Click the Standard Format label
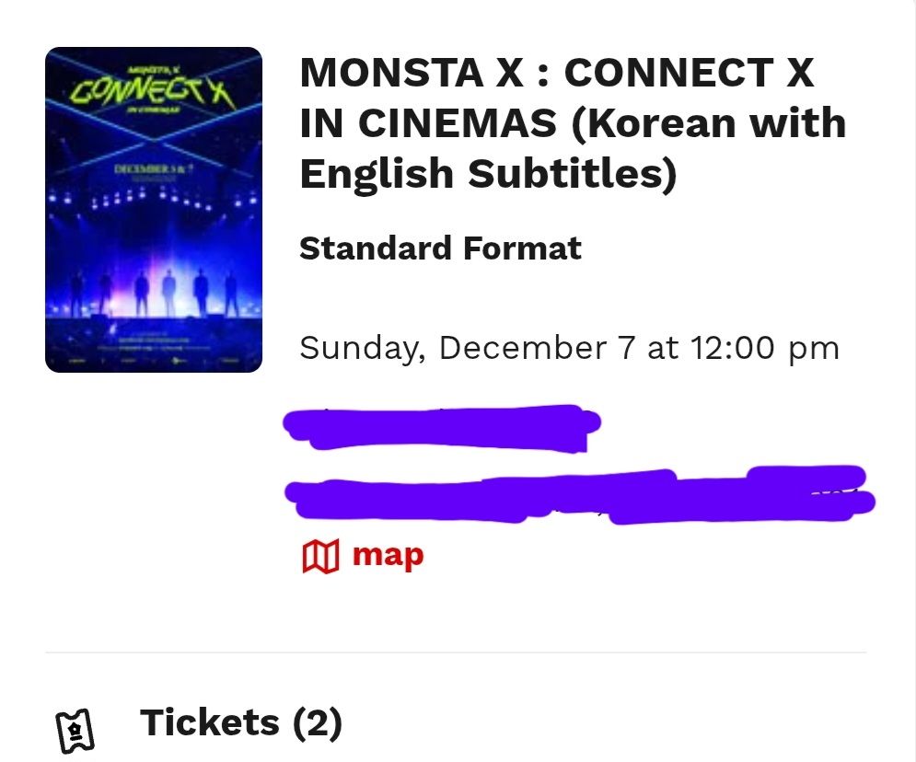Viewport: 916px width, 762px height. click(440, 248)
